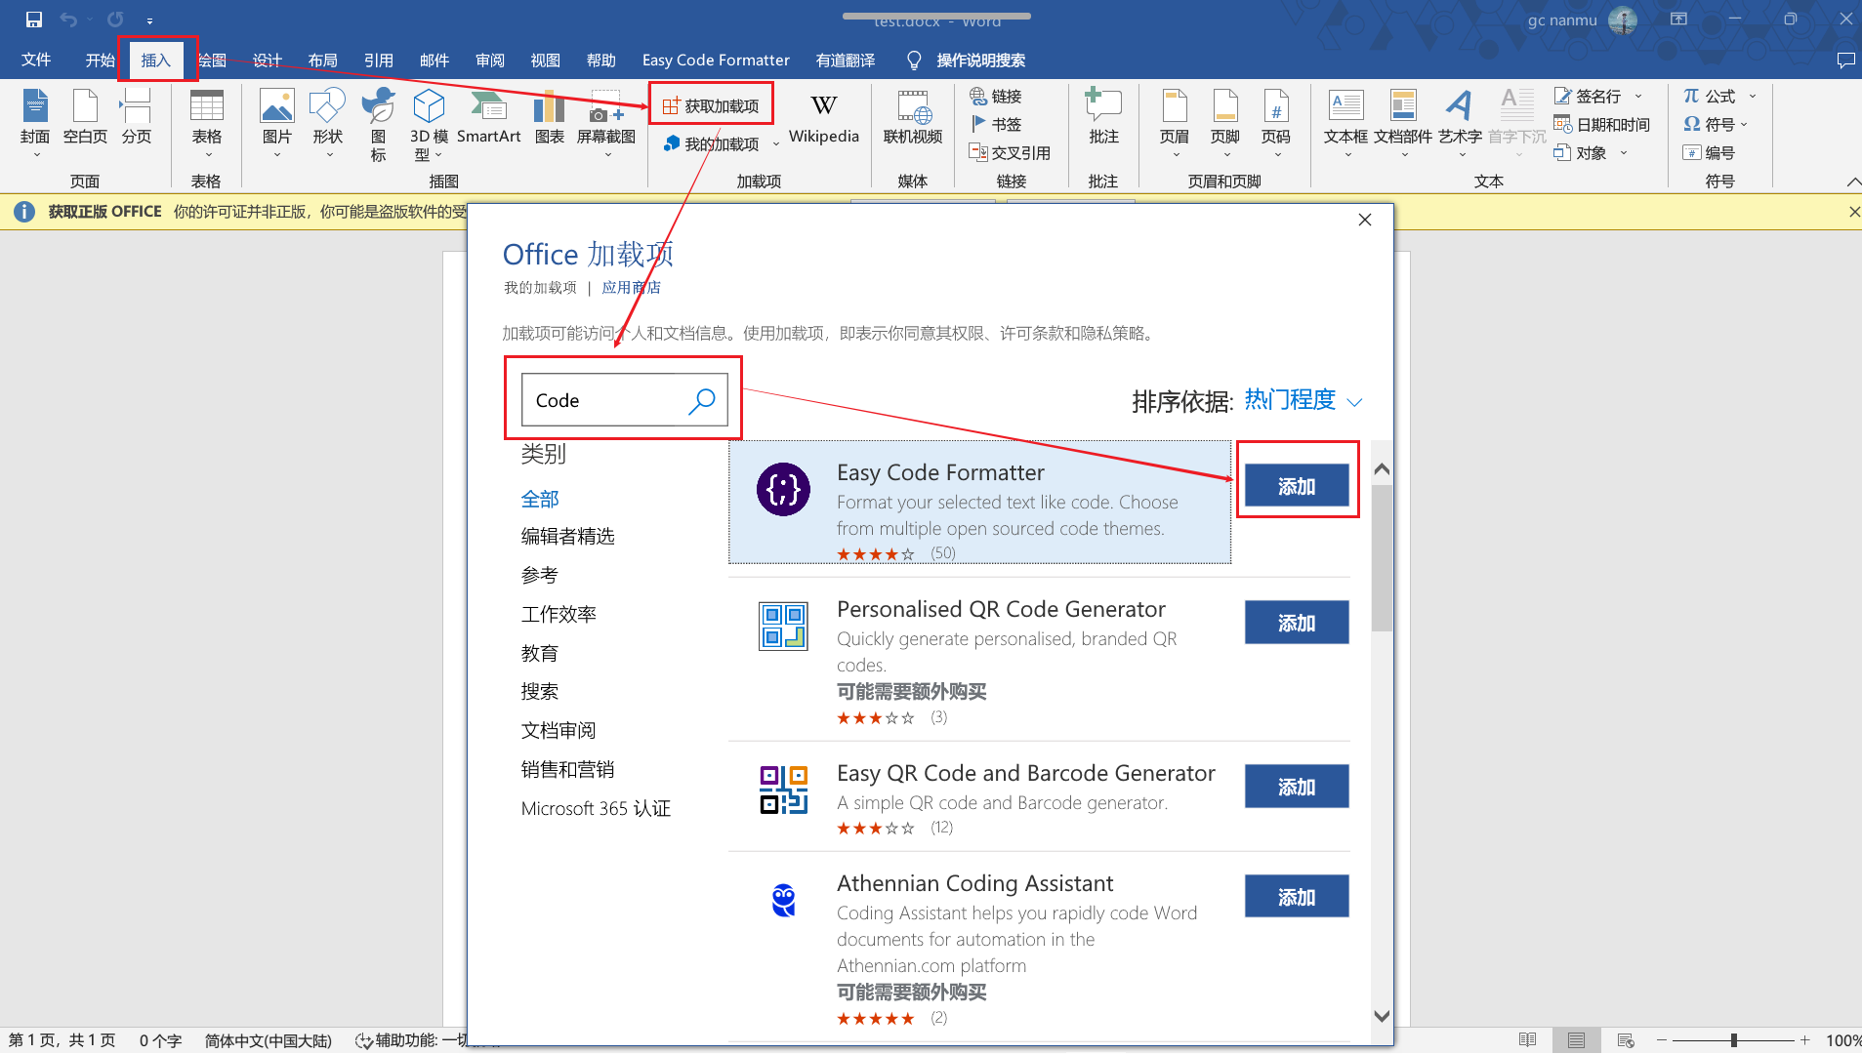Insert a cover page (封面)
The width and height of the screenshot is (1862, 1054).
click(35, 123)
